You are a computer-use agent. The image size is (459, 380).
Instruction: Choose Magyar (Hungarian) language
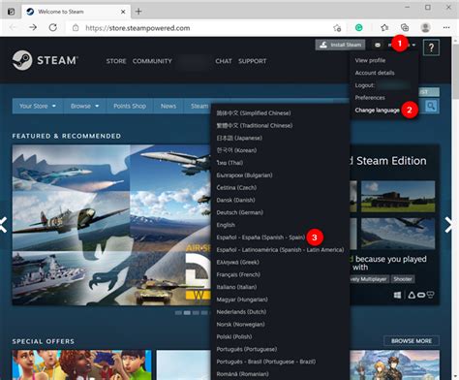point(242,300)
